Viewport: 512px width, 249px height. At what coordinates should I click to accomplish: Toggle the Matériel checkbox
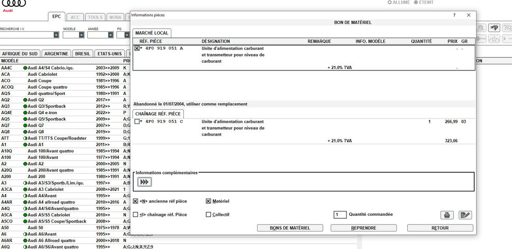coord(208,201)
